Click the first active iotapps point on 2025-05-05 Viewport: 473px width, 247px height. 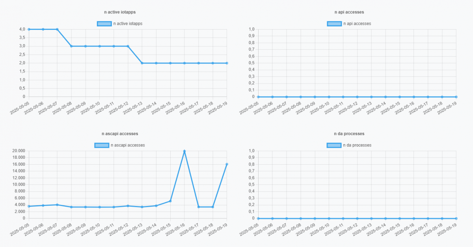pyautogui.click(x=29, y=29)
